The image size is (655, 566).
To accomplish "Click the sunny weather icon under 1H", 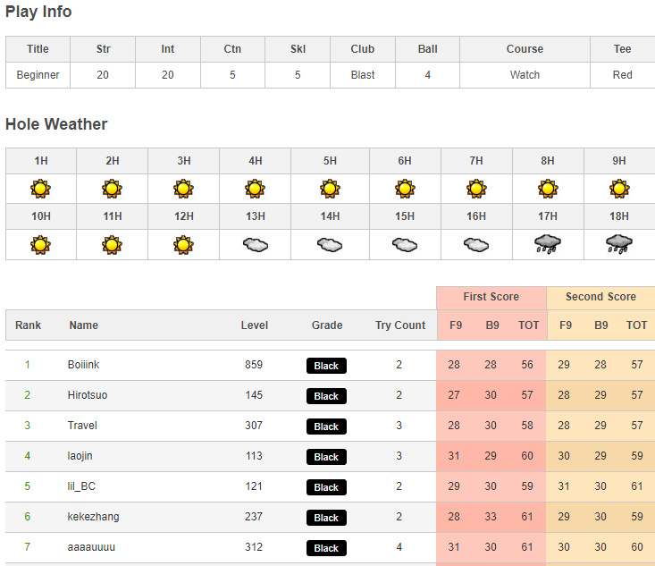I will 40,189.
